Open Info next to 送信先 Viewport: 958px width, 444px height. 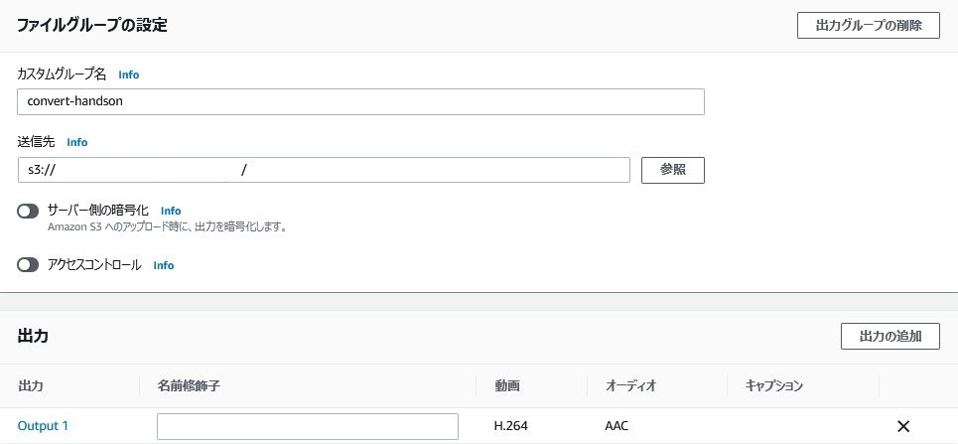point(77,142)
